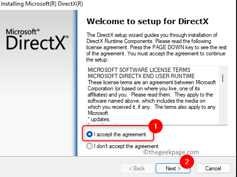Click the Next button

173,168
